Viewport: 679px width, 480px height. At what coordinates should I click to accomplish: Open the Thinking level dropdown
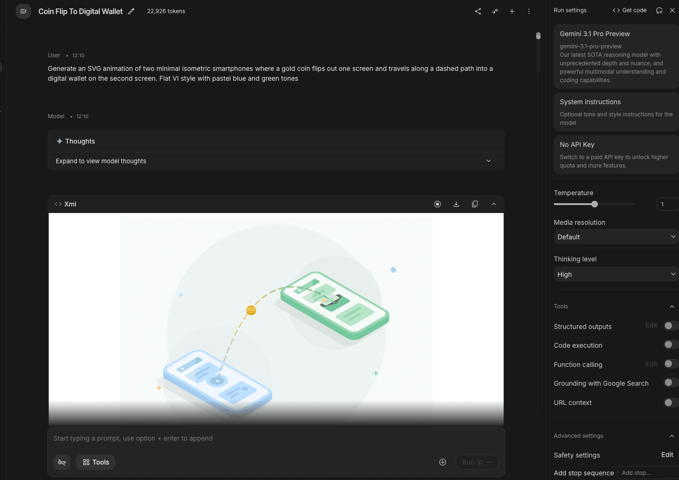616,274
